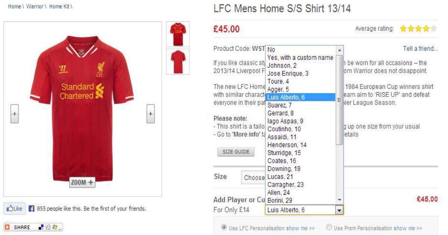Select "Yes, with a custom name" option
The image size is (448, 235).
[301, 57]
